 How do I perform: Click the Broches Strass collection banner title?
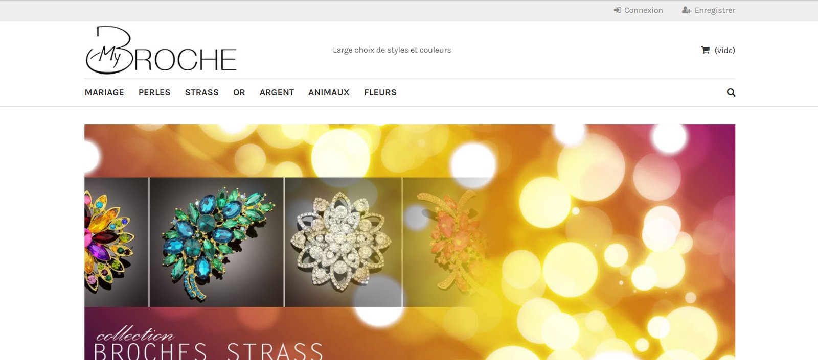coord(209,344)
